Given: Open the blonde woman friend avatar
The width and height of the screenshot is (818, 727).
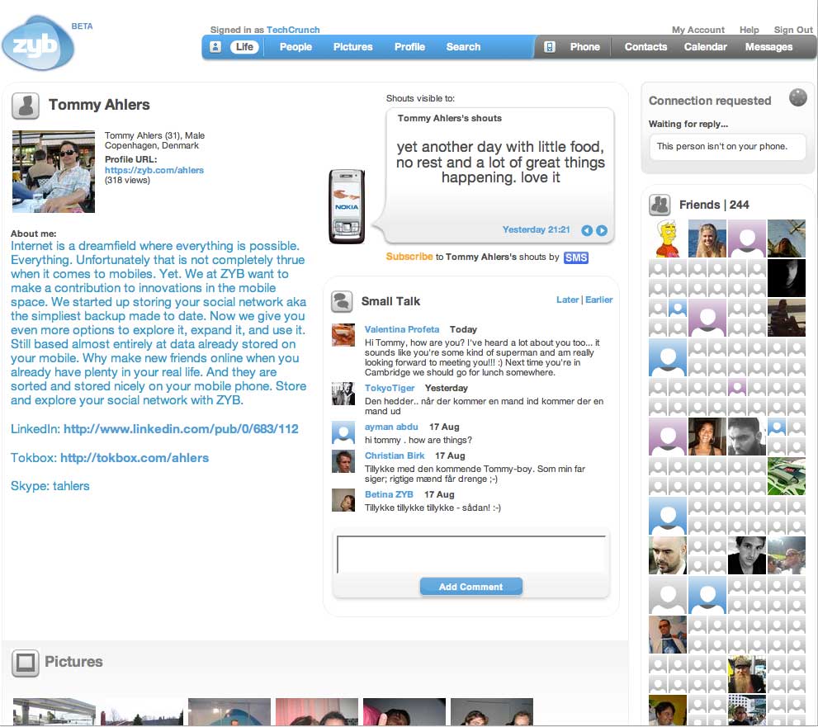Looking at the screenshot, I should (x=707, y=238).
